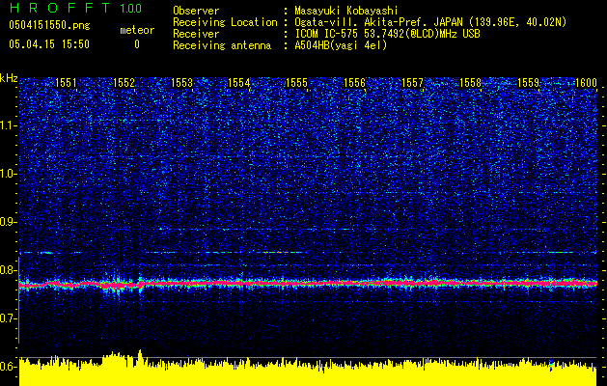Click the 1558 time marker

pos(470,83)
